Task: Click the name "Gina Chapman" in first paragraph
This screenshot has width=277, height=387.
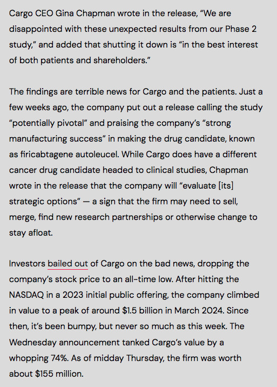Action: [85, 13]
